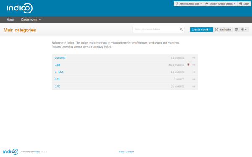Open the calendar view icon button
The height and width of the screenshot is (157, 252).
click(x=236, y=29)
